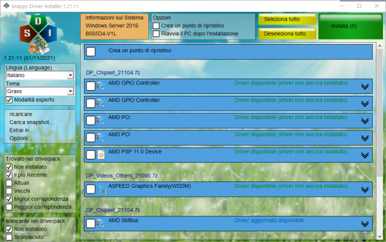
Task: Click ricaricare in the side menu
Action: tap(21, 114)
